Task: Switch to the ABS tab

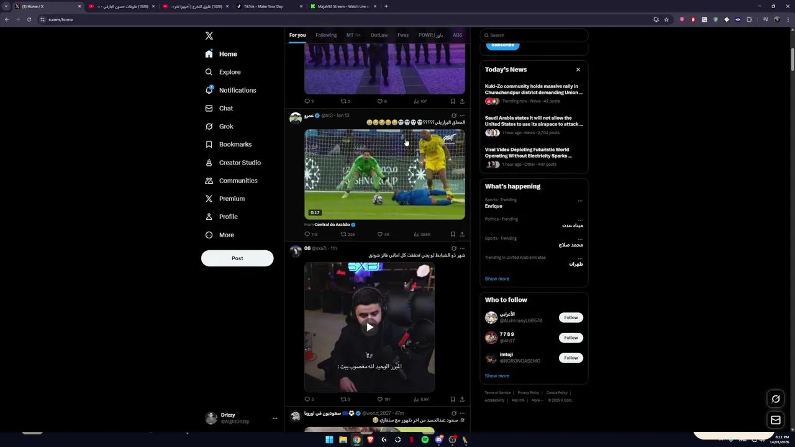Action: point(457,35)
